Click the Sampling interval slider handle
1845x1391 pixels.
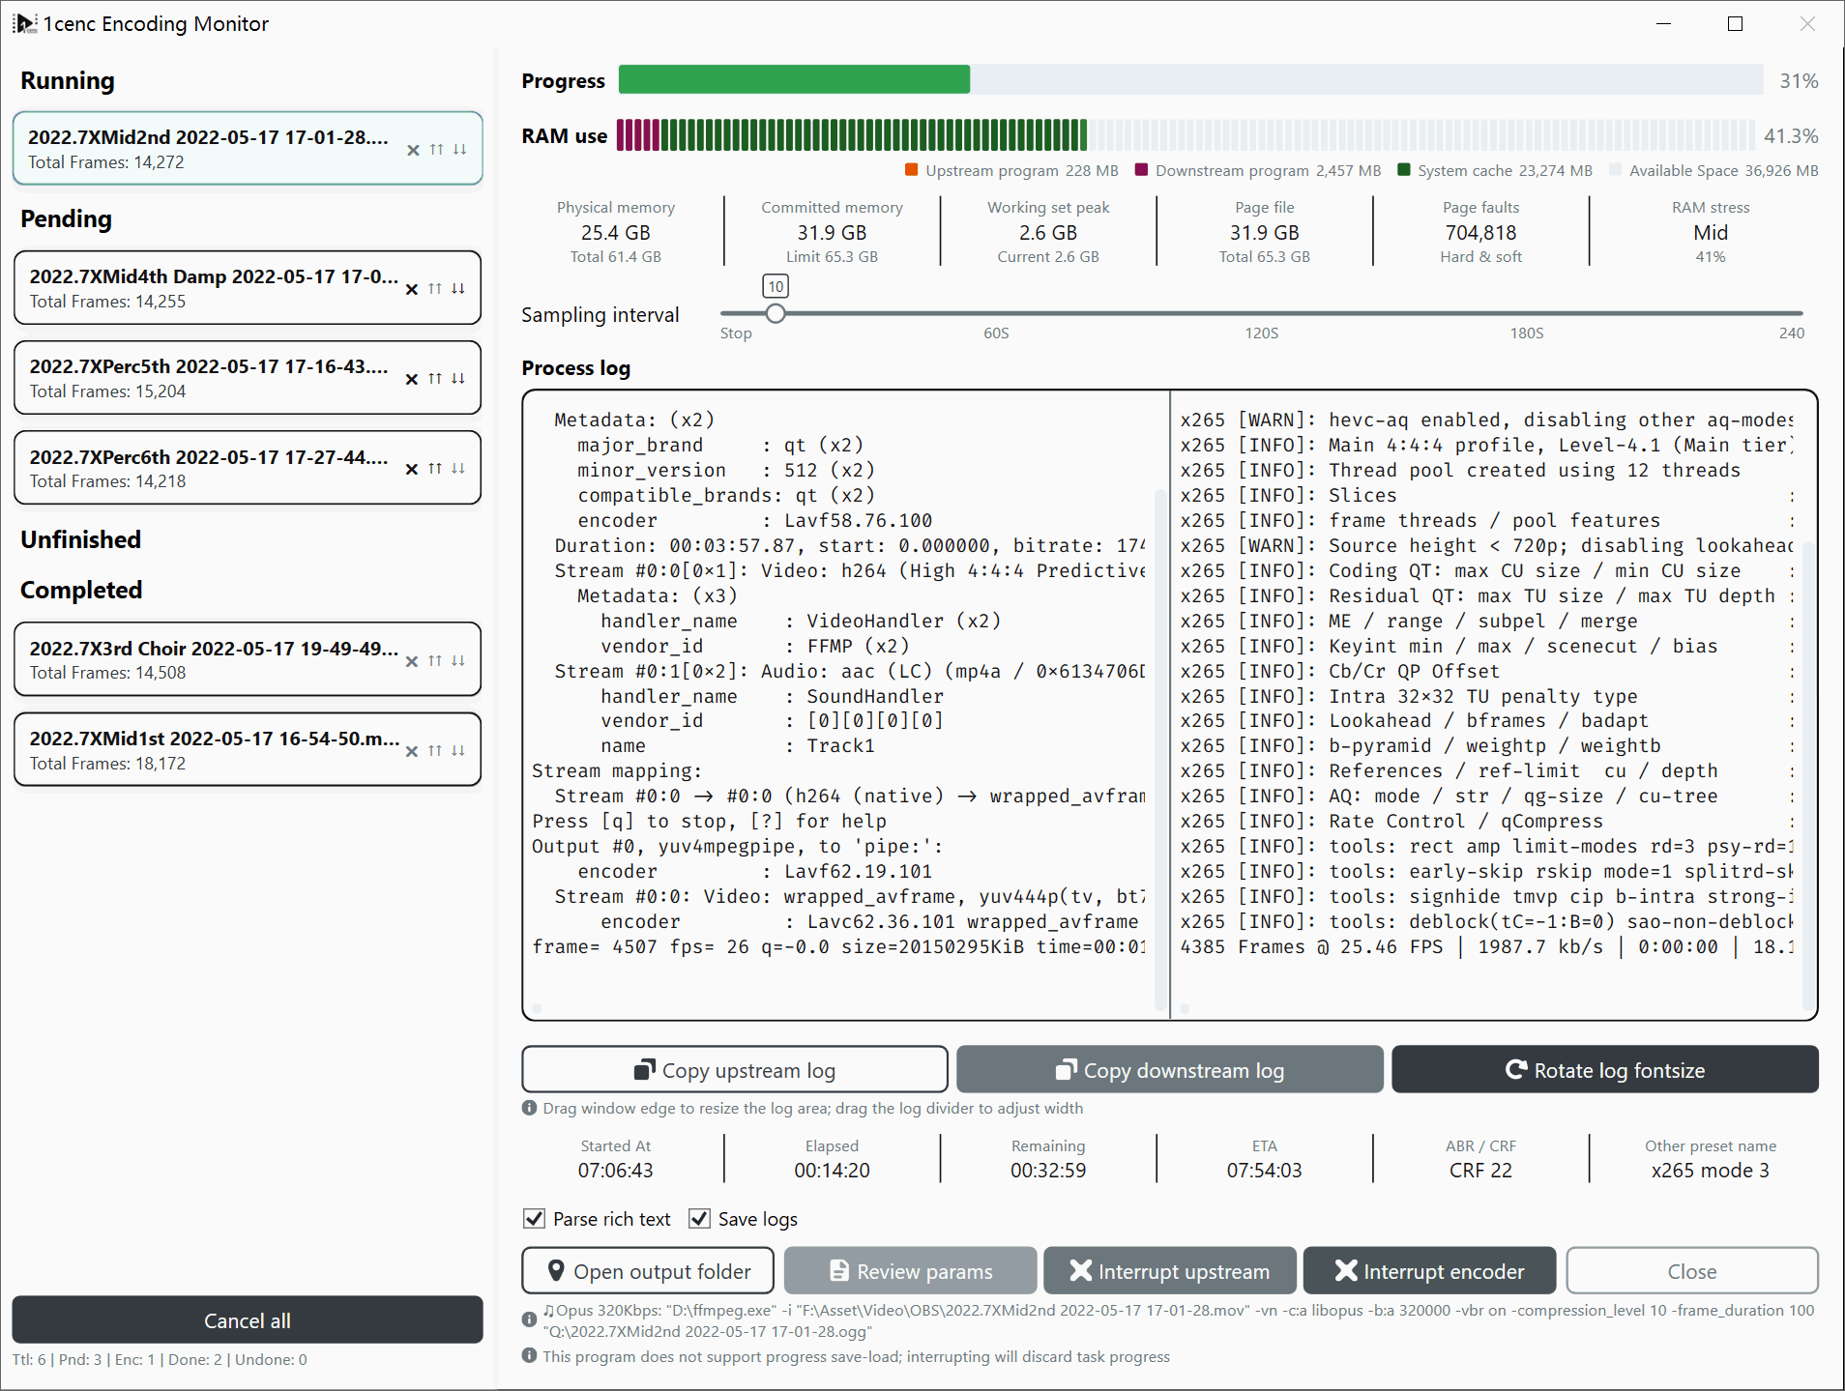[776, 313]
